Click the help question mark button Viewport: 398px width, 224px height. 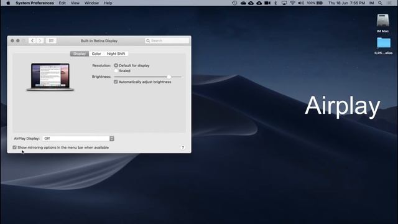[x=183, y=147]
